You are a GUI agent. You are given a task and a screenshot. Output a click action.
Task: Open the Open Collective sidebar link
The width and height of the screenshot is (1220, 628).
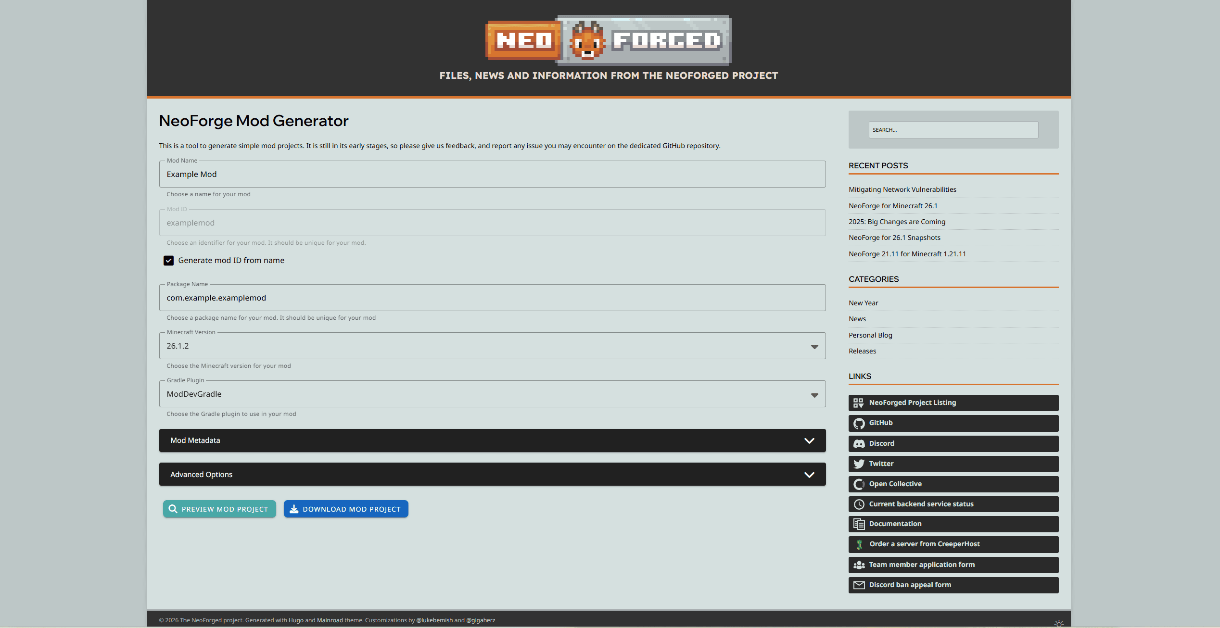[x=953, y=484]
